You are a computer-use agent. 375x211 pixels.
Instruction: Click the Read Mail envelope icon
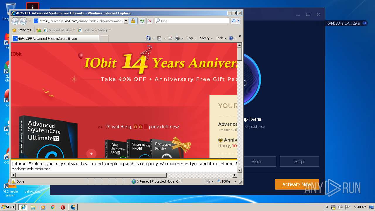(170, 38)
